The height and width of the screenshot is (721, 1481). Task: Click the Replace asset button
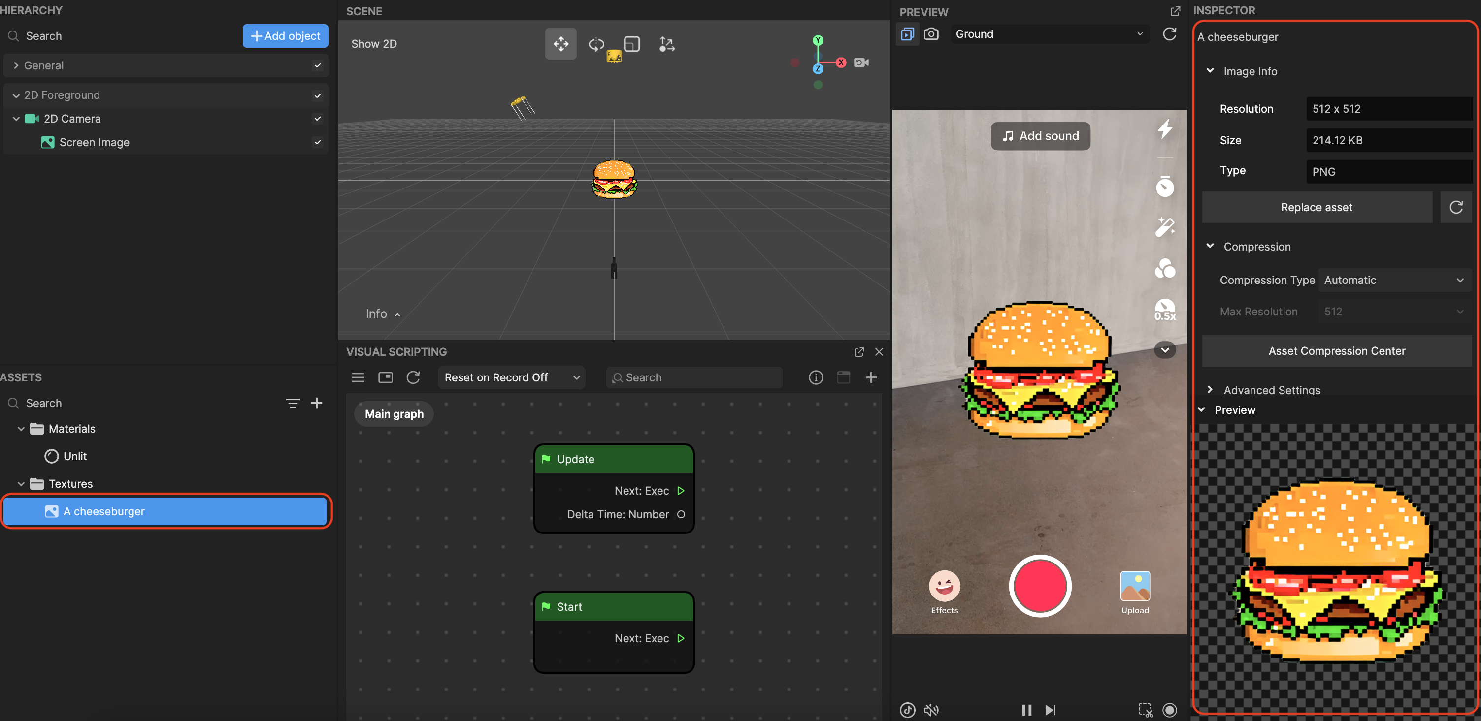coord(1316,207)
